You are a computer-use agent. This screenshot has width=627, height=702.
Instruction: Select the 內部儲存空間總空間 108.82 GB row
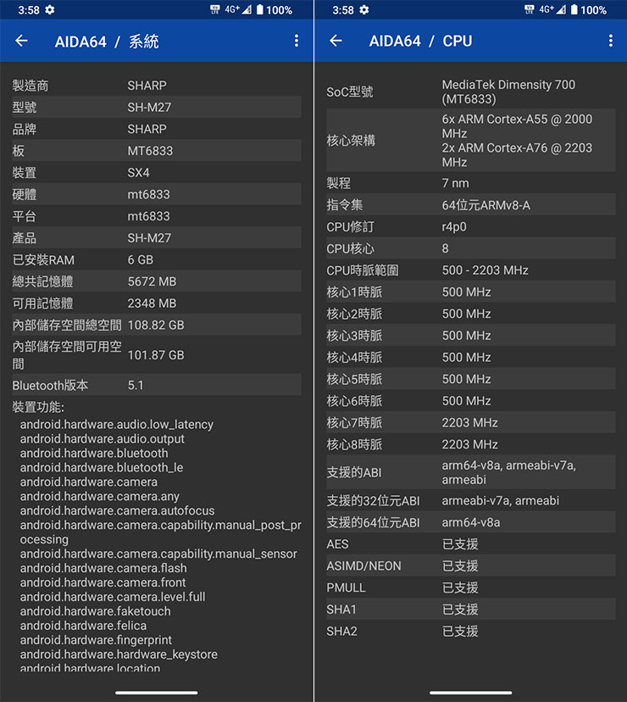click(x=156, y=325)
